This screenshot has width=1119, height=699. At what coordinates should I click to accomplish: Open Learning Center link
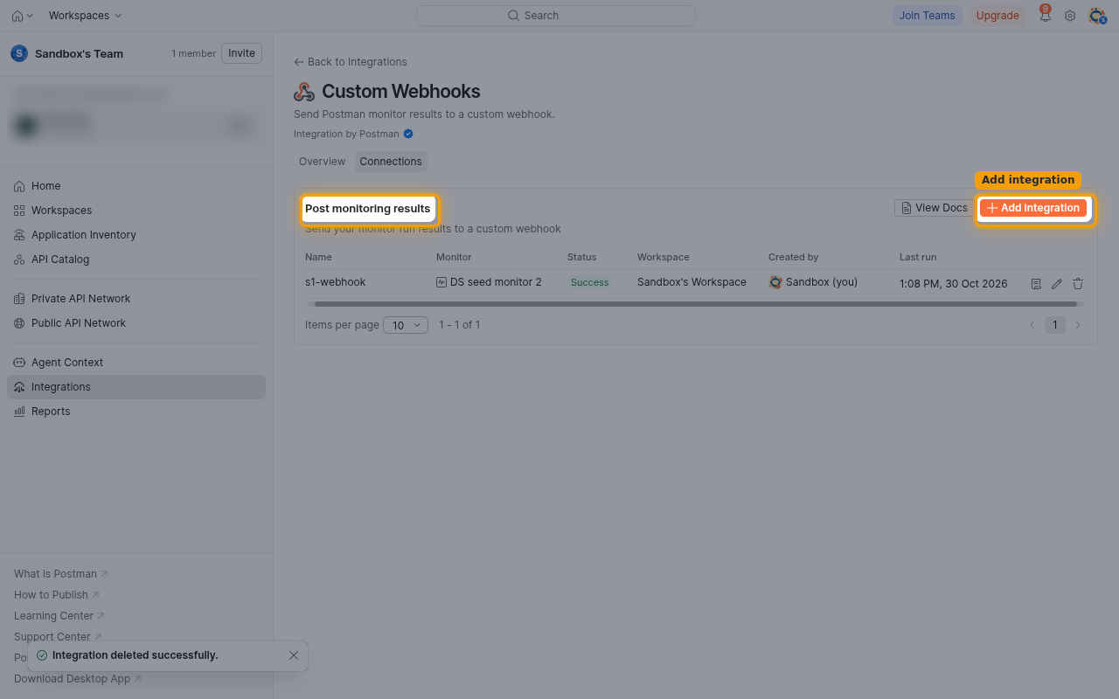59,616
